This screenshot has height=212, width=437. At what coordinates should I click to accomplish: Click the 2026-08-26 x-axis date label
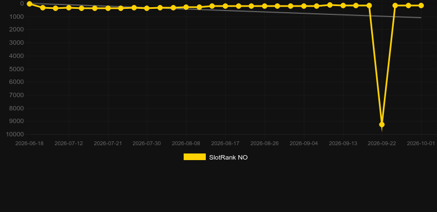pyautogui.click(x=264, y=144)
